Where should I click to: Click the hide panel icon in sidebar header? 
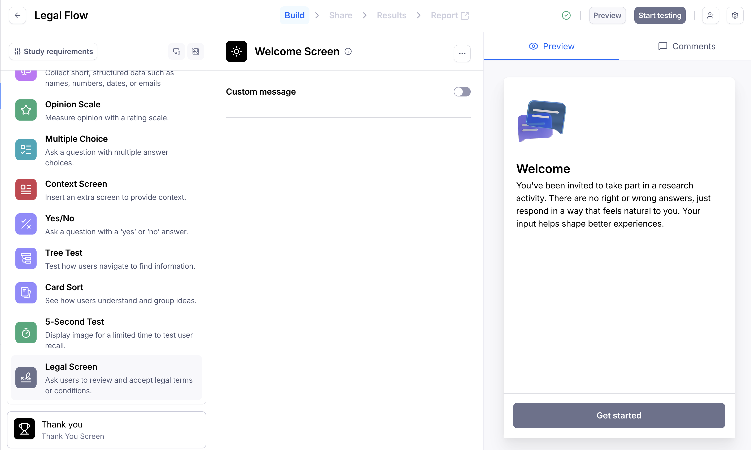(x=196, y=51)
